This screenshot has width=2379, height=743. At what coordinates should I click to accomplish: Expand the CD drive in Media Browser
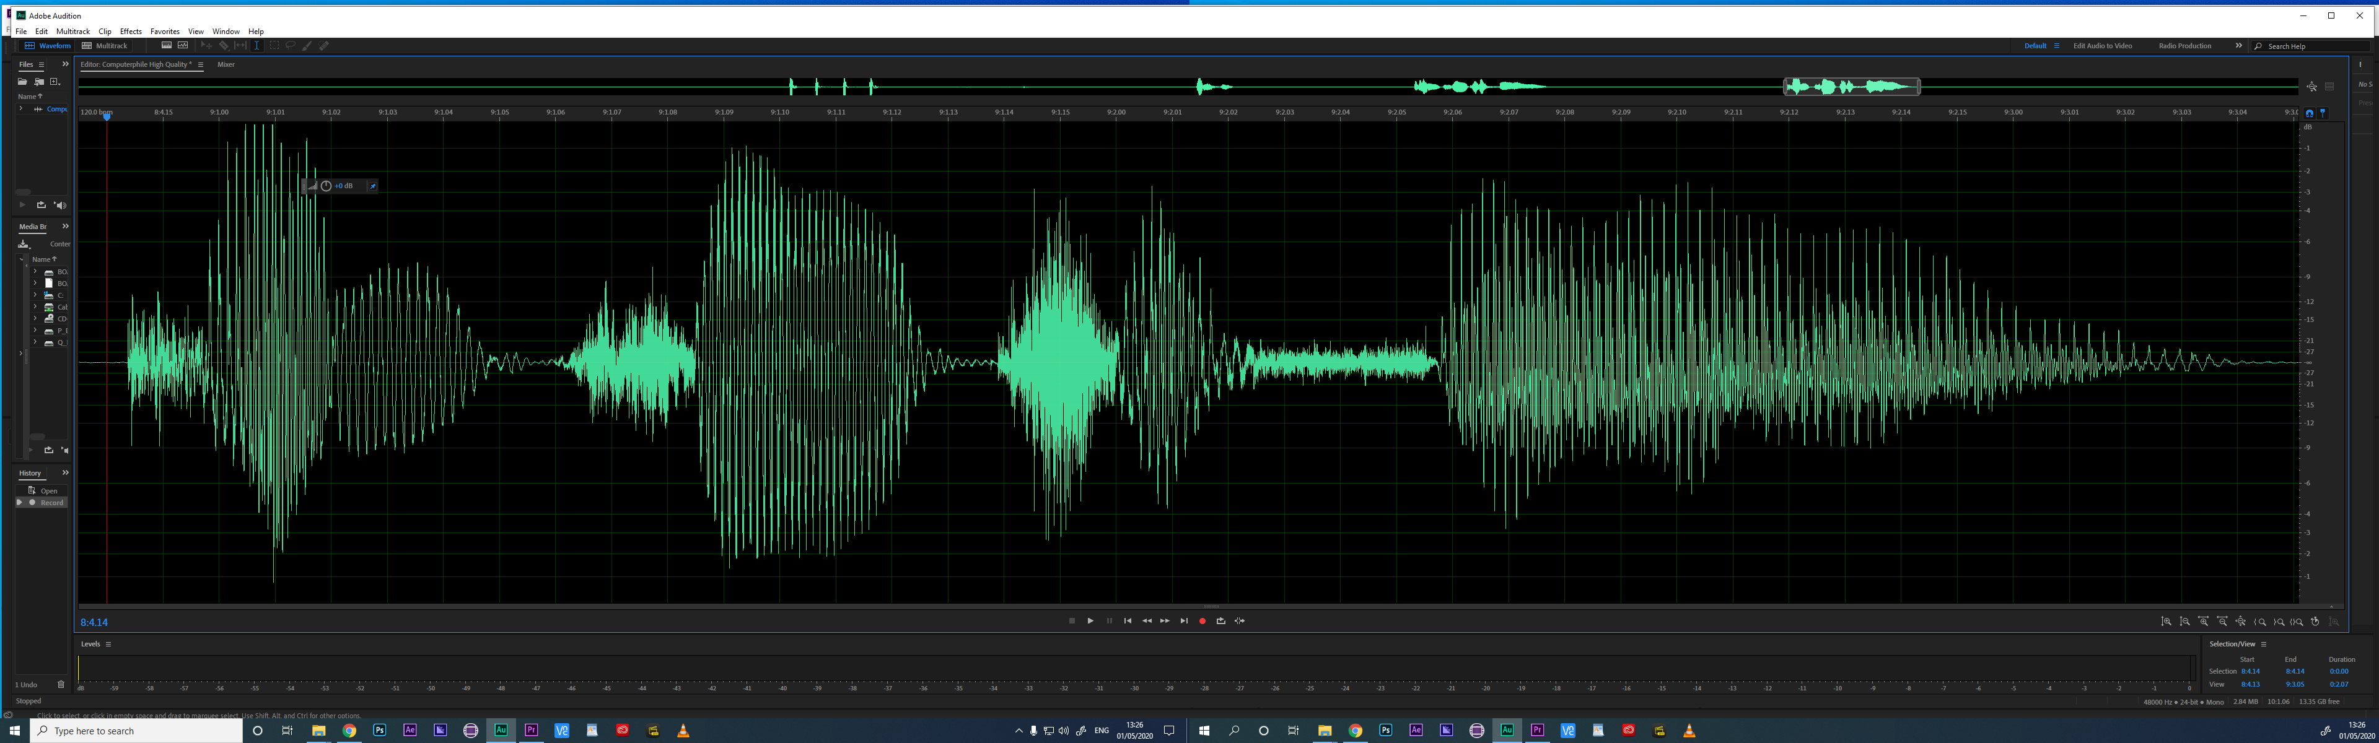point(35,318)
